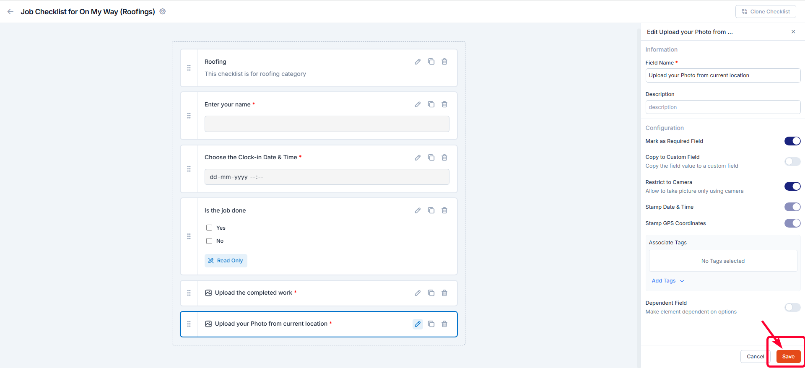Delete the Clock-in Date & Time field

click(444, 158)
